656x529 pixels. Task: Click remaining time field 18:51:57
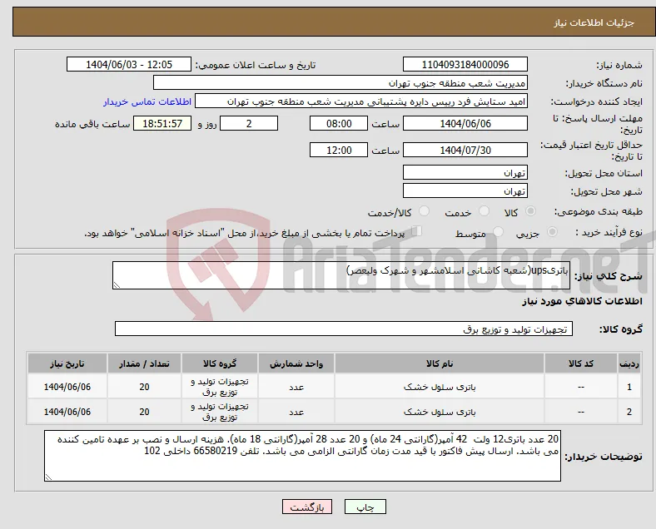click(x=162, y=123)
